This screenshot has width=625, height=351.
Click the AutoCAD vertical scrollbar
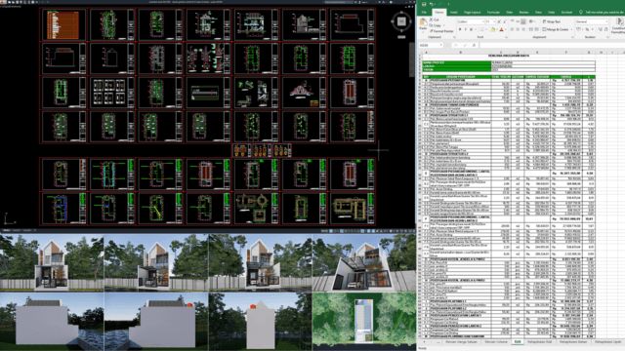tap(412, 59)
